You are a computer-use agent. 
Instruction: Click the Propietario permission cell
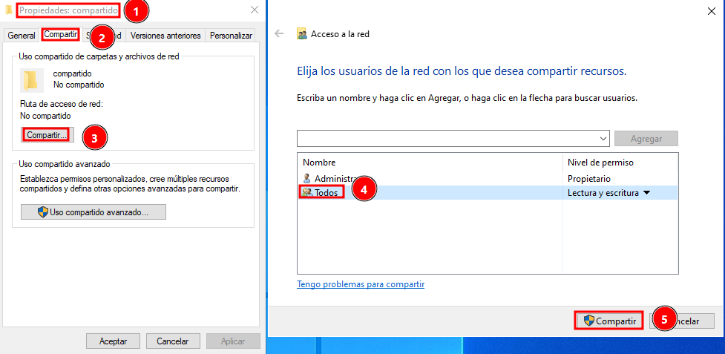coord(589,178)
